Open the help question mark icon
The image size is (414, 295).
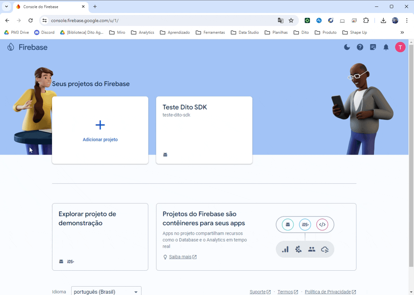click(360, 47)
